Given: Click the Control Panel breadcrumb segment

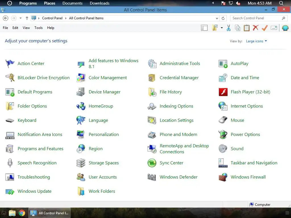Looking at the screenshot, I should 52,18.
